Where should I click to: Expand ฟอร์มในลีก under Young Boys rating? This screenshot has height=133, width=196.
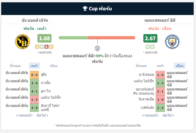coord(44,53)
